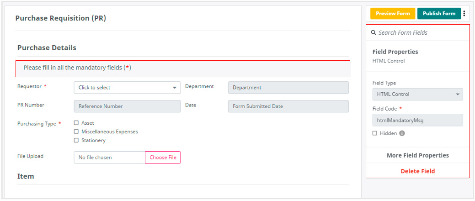Click the Hidden info icon

(x=402, y=133)
